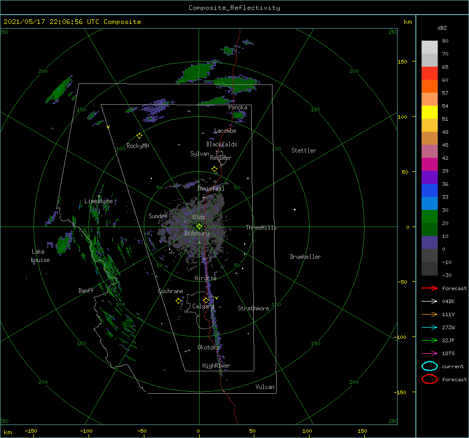Click the 33 dBZ blue color swatch

point(429,190)
